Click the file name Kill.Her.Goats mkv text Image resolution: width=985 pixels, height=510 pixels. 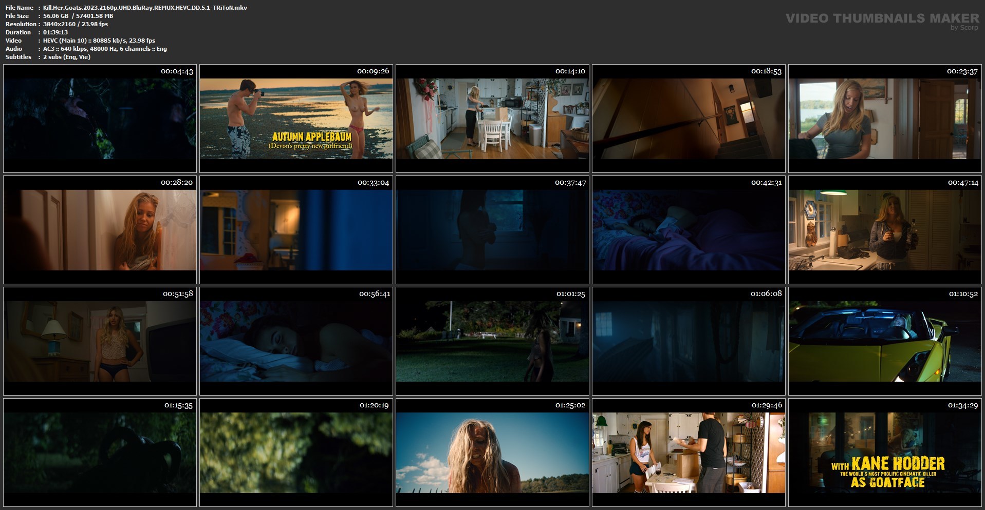[x=145, y=8]
